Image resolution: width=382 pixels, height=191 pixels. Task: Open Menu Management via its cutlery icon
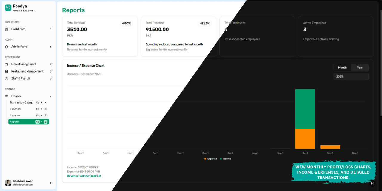[6, 64]
